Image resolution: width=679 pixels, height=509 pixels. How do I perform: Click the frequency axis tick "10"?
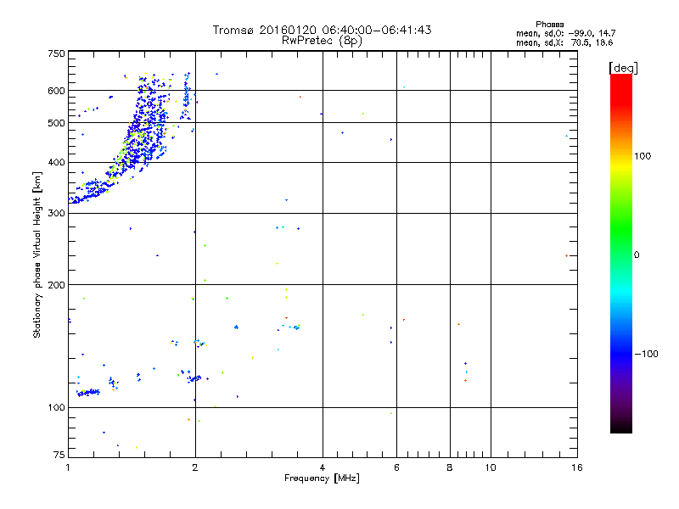pyautogui.click(x=491, y=467)
